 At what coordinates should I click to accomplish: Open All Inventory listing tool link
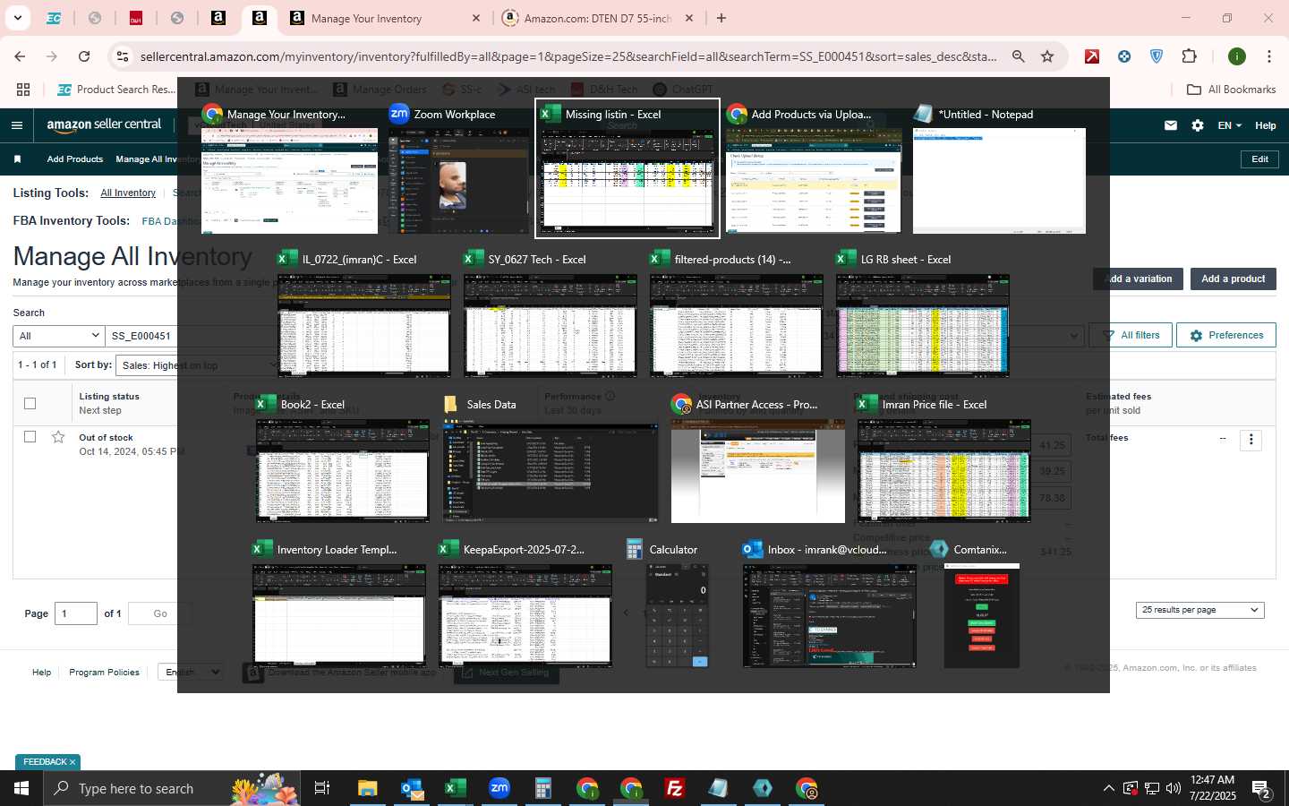[x=128, y=193]
